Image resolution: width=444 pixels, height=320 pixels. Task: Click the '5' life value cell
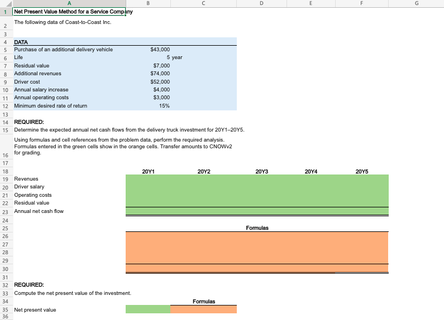pos(168,57)
